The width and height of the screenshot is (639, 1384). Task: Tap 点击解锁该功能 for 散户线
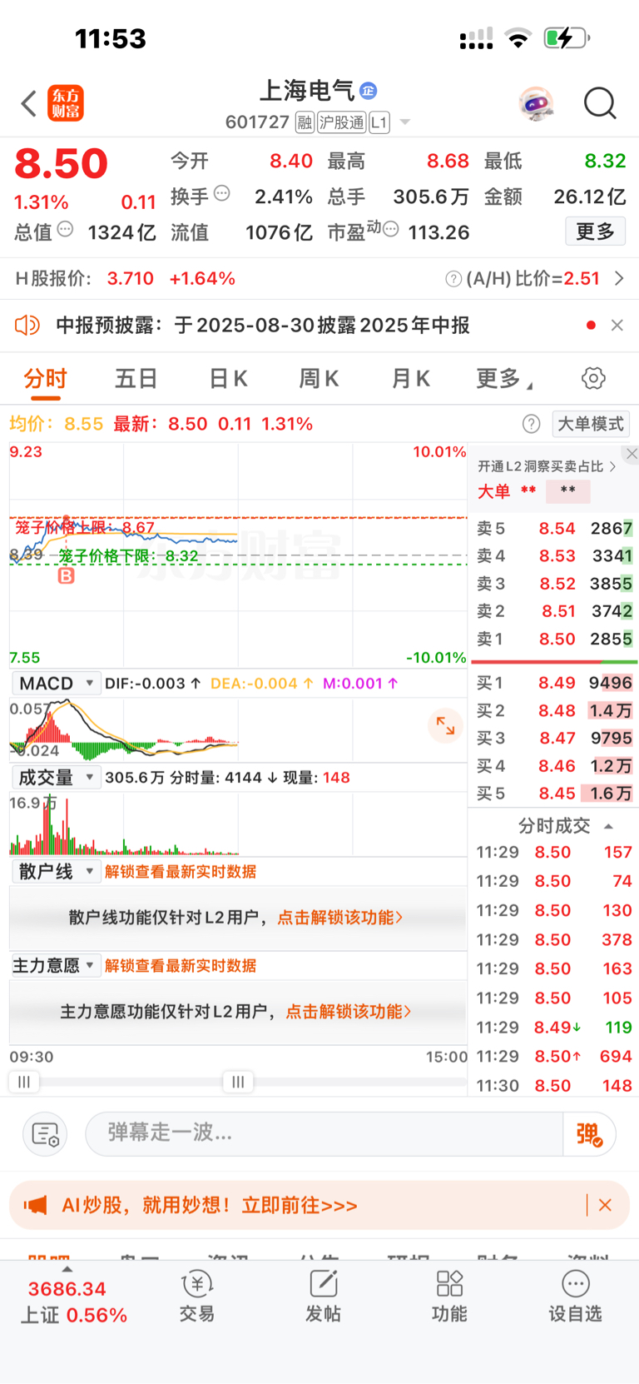point(340,918)
